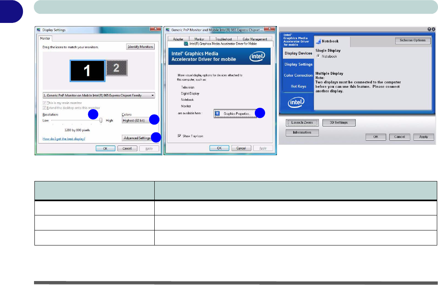Image resolution: width=438 pixels, height=285 pixels.
Task: Select the Notebook tab in Intel panel
Action: (332, 42)
